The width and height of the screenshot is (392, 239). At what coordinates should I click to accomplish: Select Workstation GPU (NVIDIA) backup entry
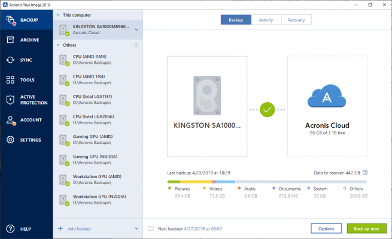98,200
